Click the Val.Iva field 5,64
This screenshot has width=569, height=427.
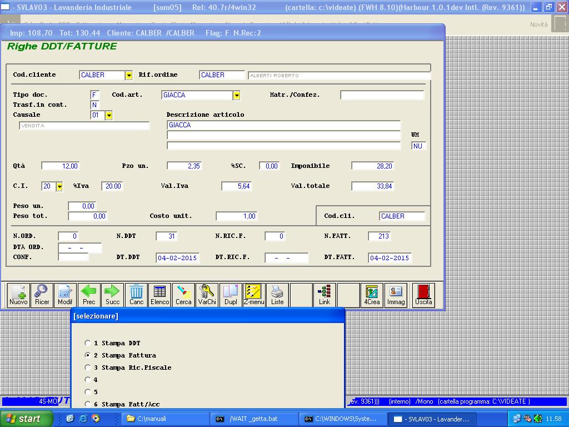(237, 186)
